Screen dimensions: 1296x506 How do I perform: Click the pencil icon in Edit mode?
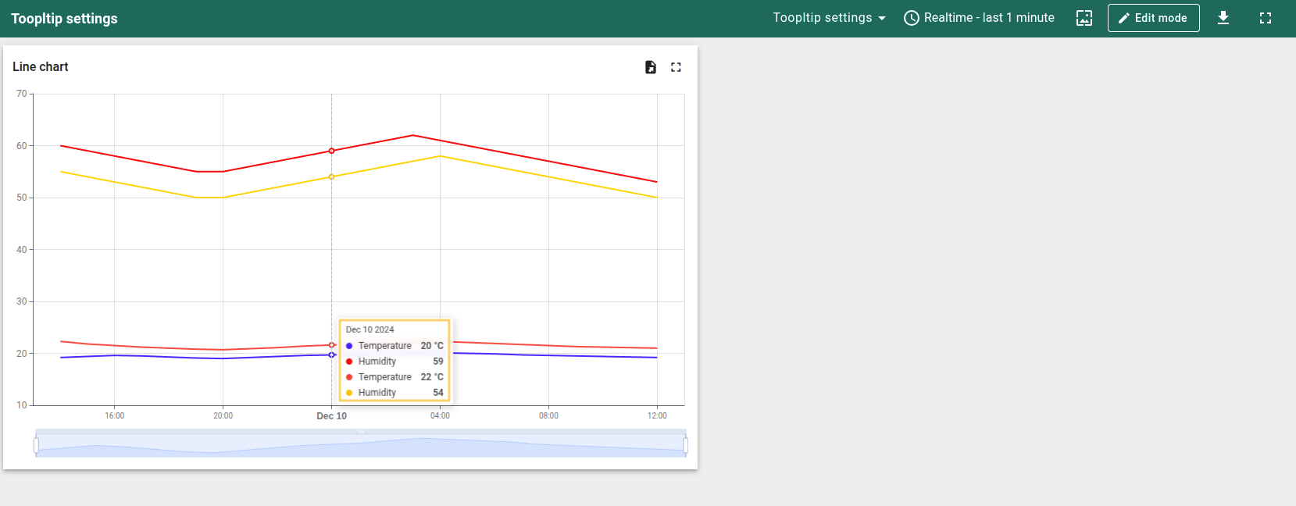(1124, 18)
